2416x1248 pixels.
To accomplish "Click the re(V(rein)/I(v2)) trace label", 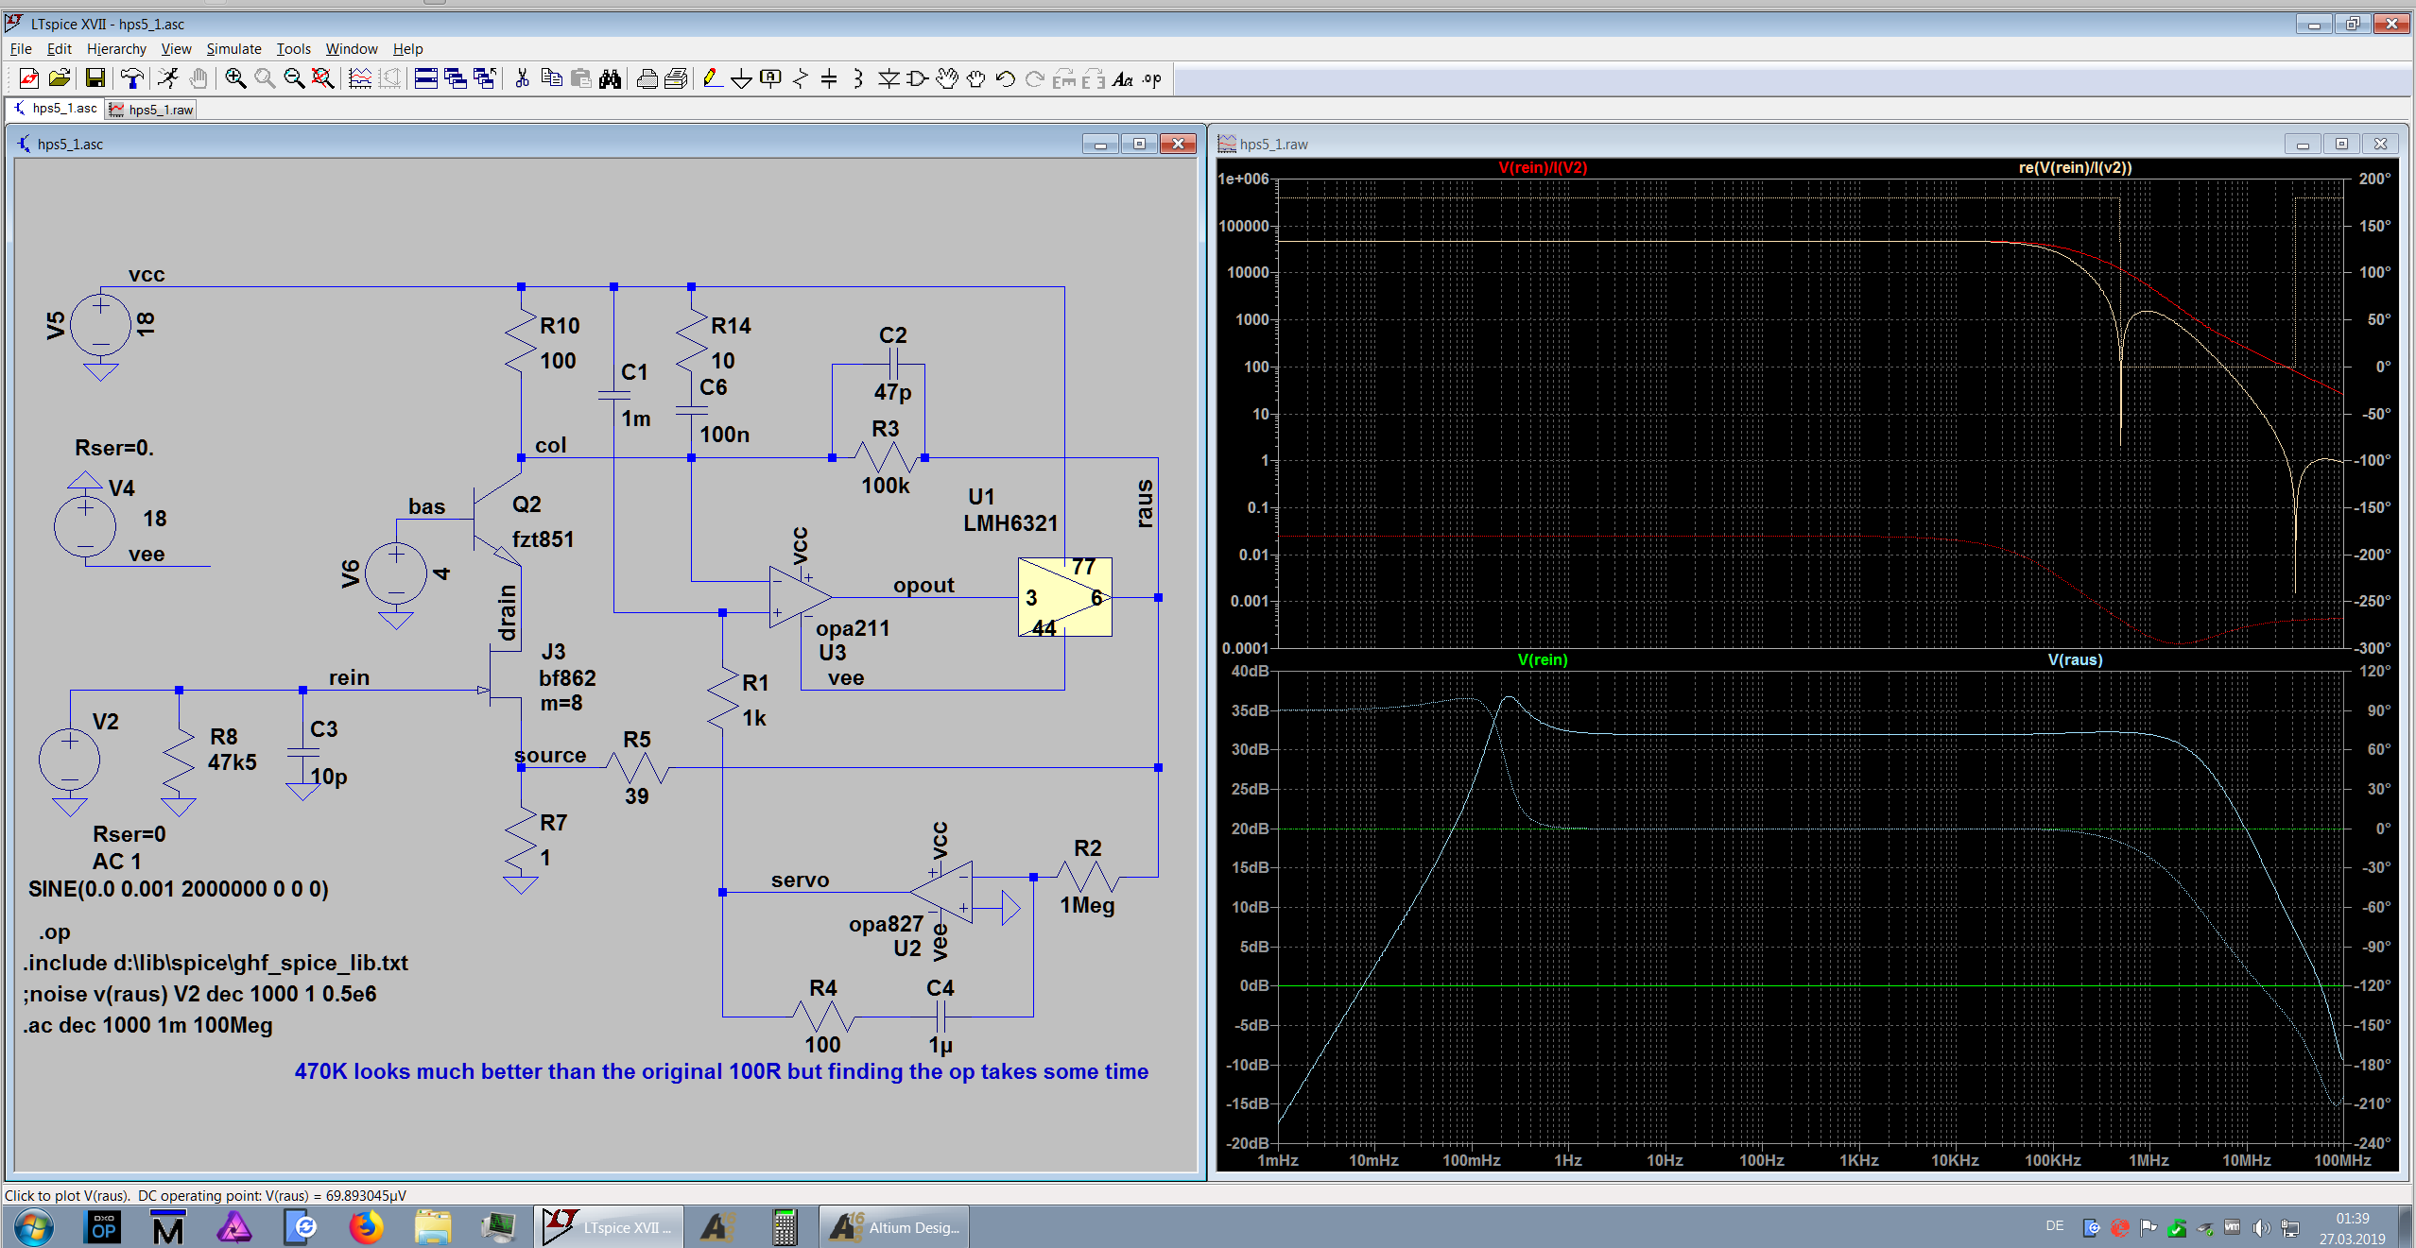I will 2075,167.
